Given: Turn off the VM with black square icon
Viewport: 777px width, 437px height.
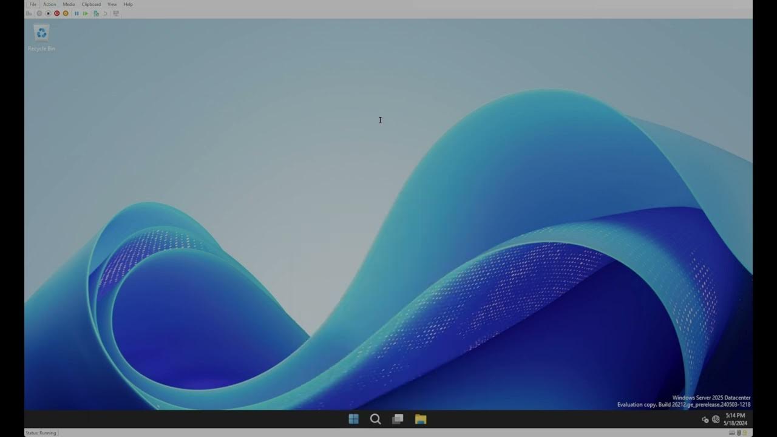Looking at the screenshot, I should click(48, 13).
